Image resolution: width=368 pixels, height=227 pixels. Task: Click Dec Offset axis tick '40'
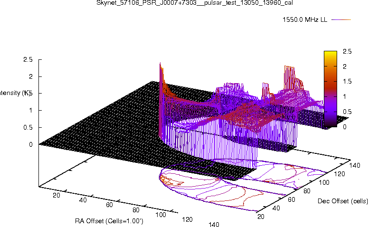[276, 208]
